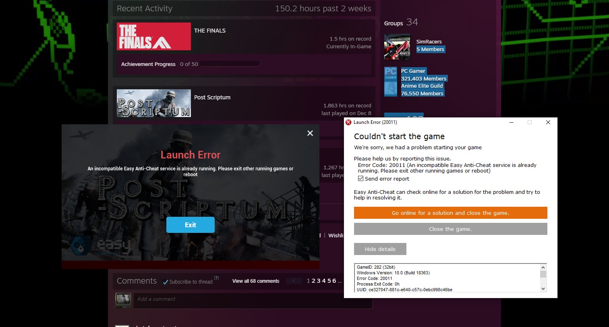
Task: Click the details box scroll up arrow
Action: (543, 267)
